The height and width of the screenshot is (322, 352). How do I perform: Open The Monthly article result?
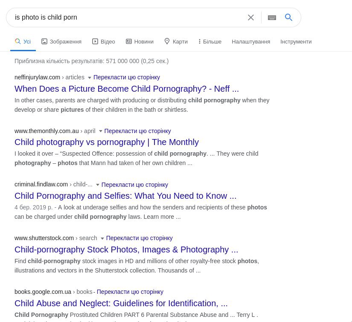click(107, 142)
